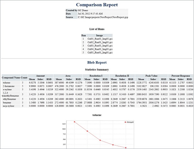Click the ethylbenzene compound row name

(x=9, y=99)
